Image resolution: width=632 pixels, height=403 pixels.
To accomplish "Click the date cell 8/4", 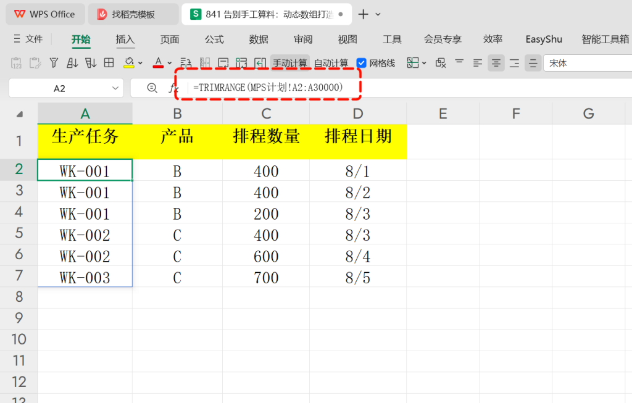I will coord(358,256).
